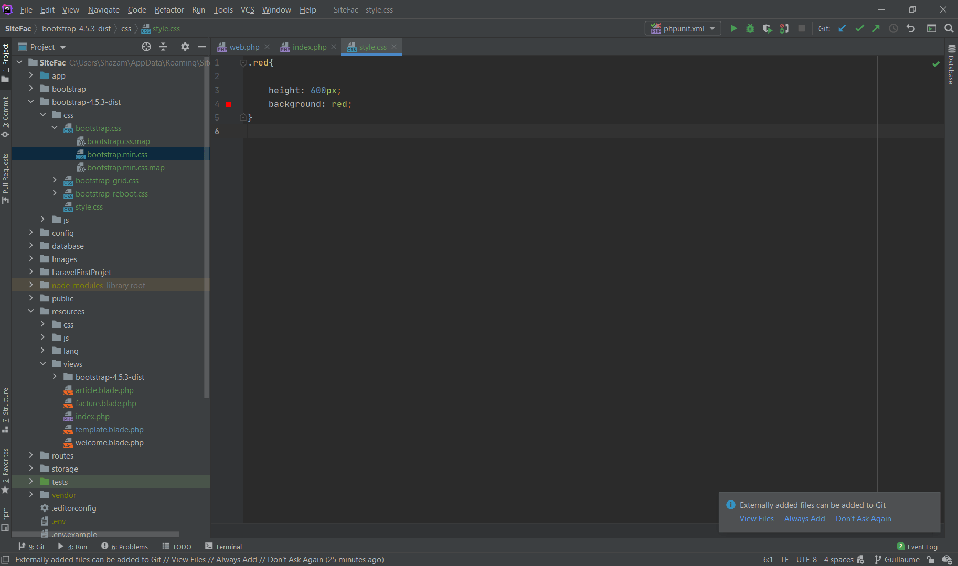Click the Project tree vertical scrollbar

point(207,227)
